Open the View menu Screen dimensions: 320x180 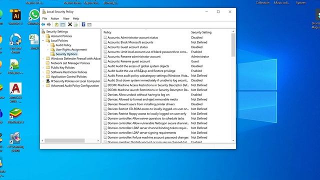[66, 18]
